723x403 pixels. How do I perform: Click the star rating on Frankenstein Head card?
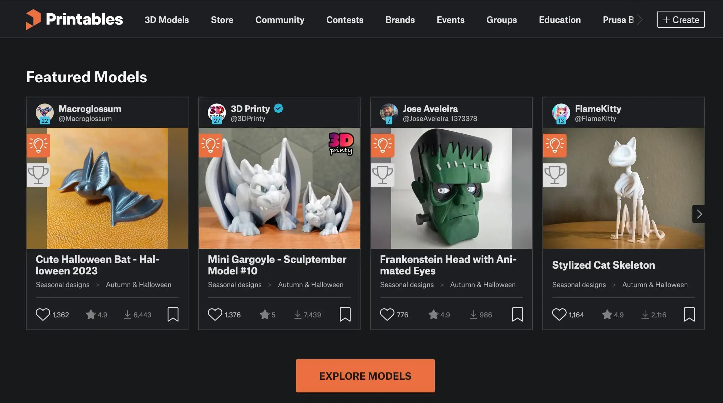[x=433, y=315]
